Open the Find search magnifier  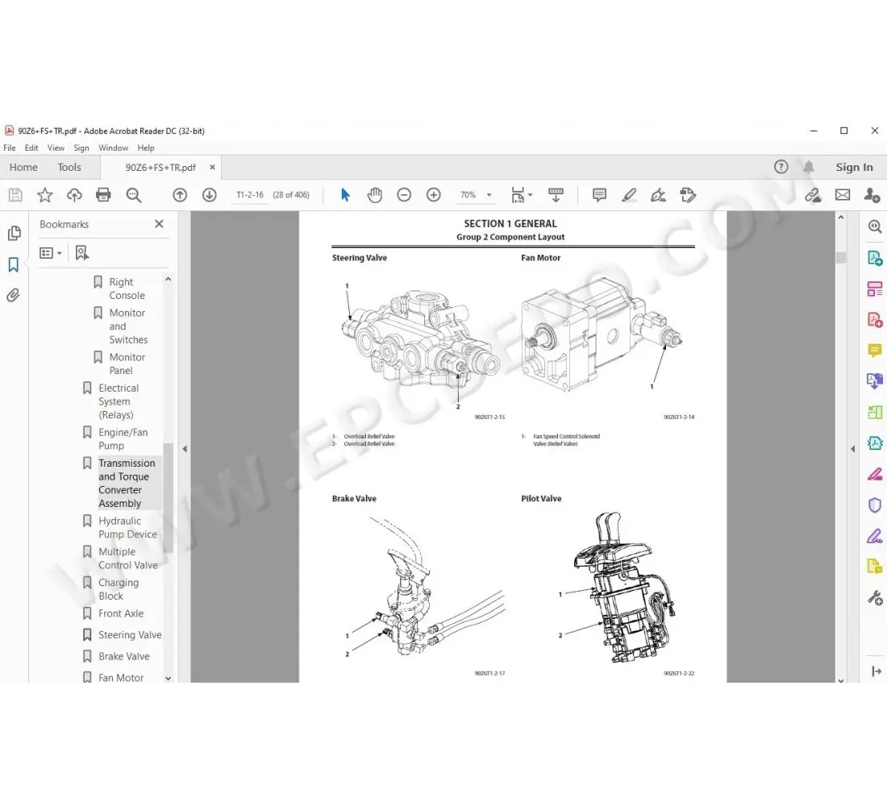point(134,194)
